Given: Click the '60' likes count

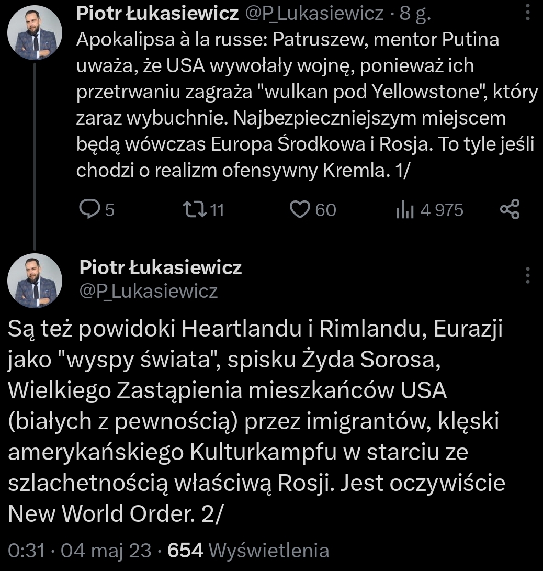Looking at the screenshot, I should click(326, 210).
